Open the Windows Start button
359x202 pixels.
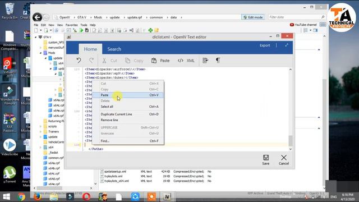(6, 197)
